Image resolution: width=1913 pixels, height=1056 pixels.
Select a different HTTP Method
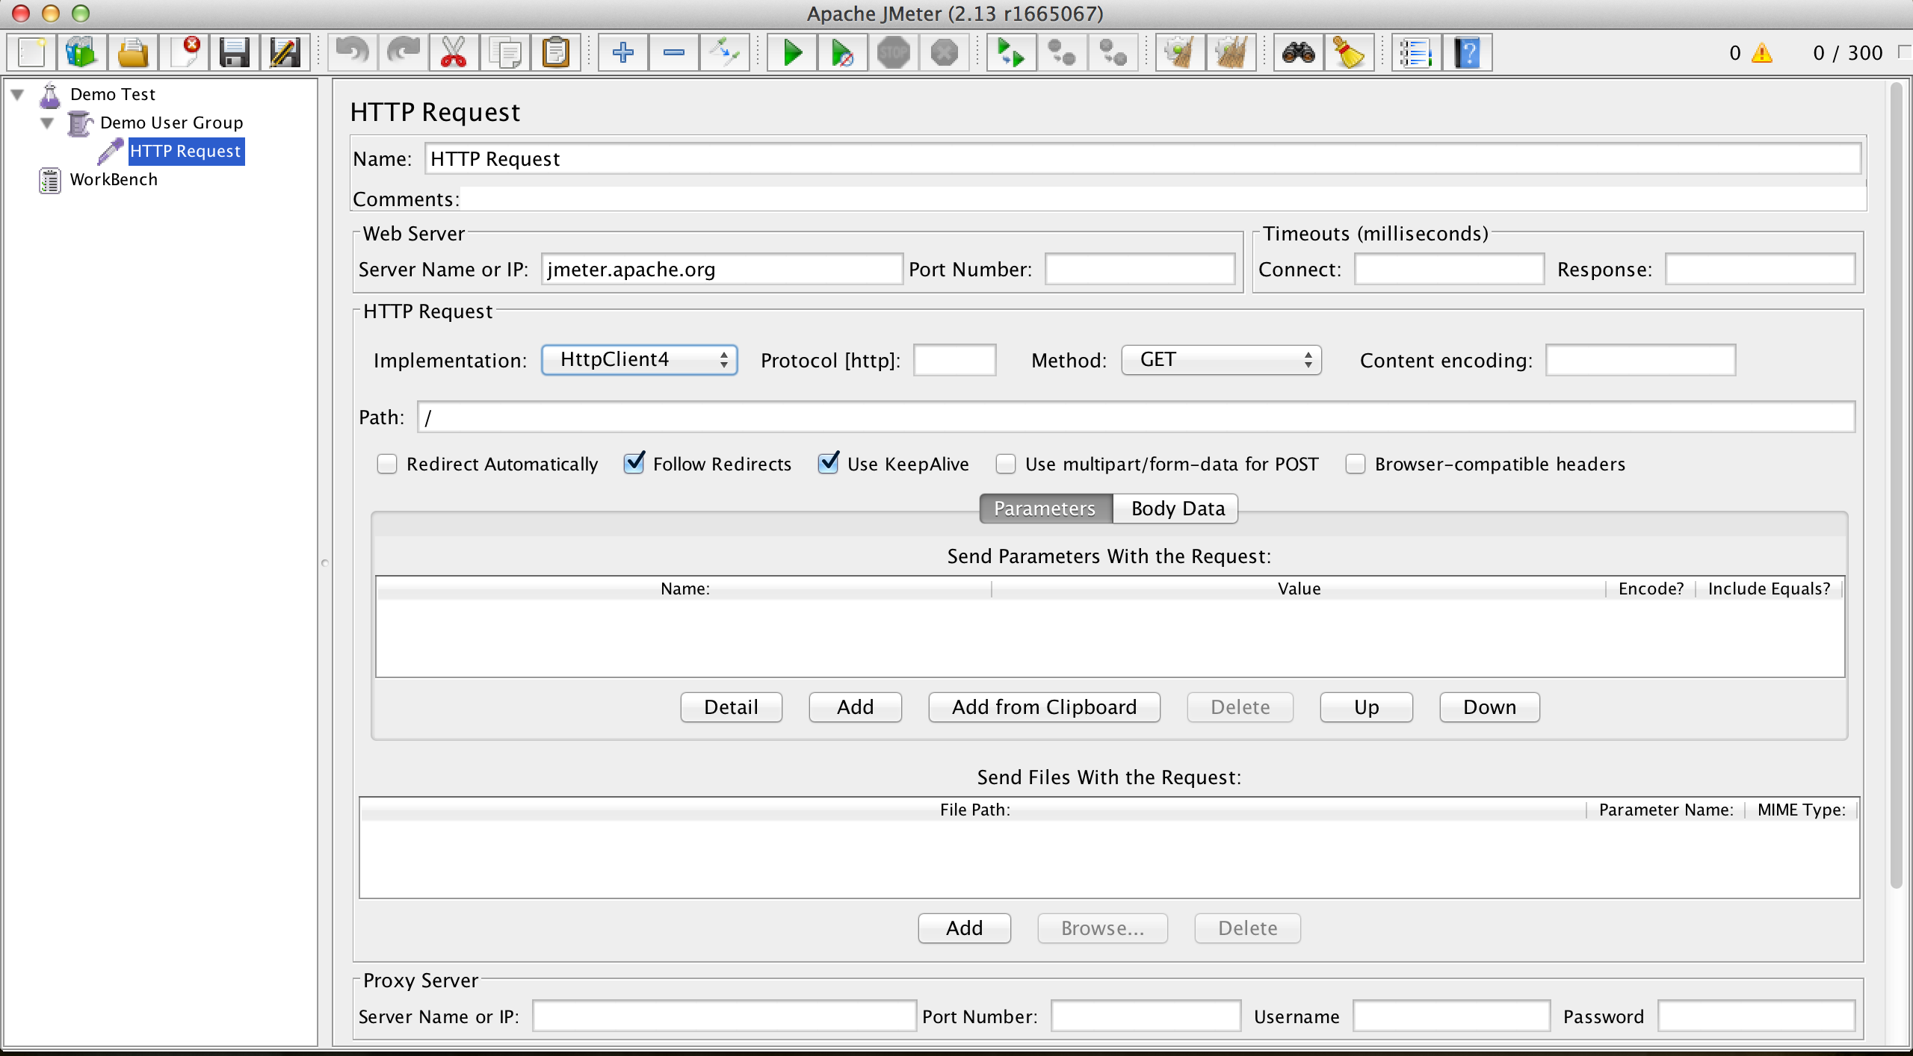[1219, 359]
